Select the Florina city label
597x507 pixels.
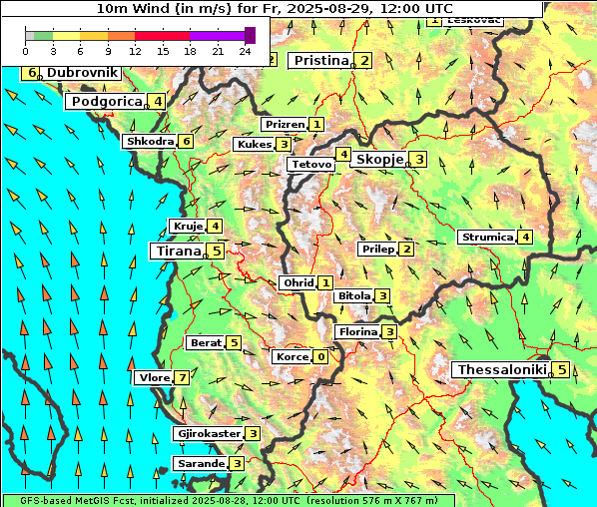(357, 332)
